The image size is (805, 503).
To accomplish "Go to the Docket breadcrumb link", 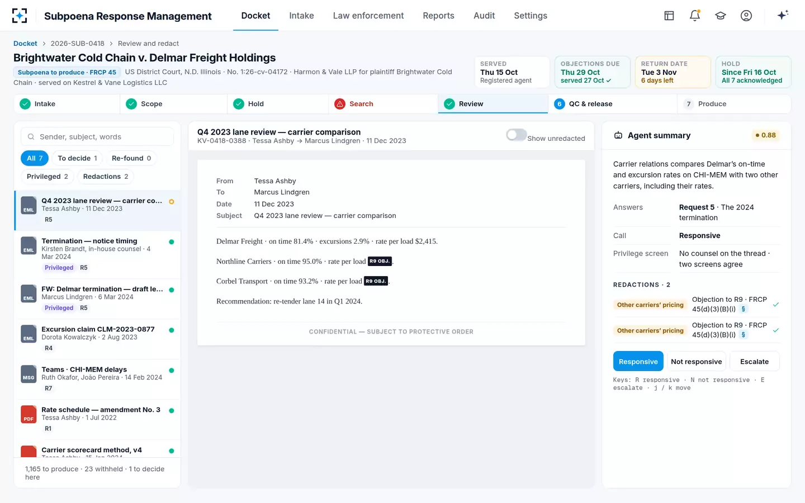I will click(25, 44).
